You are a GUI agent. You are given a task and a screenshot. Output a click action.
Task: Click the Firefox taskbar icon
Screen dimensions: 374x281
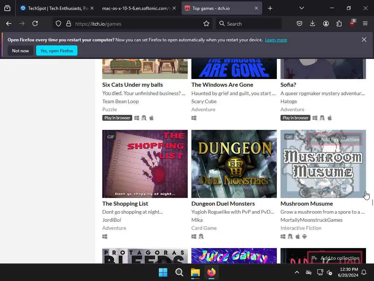[211, 272]
